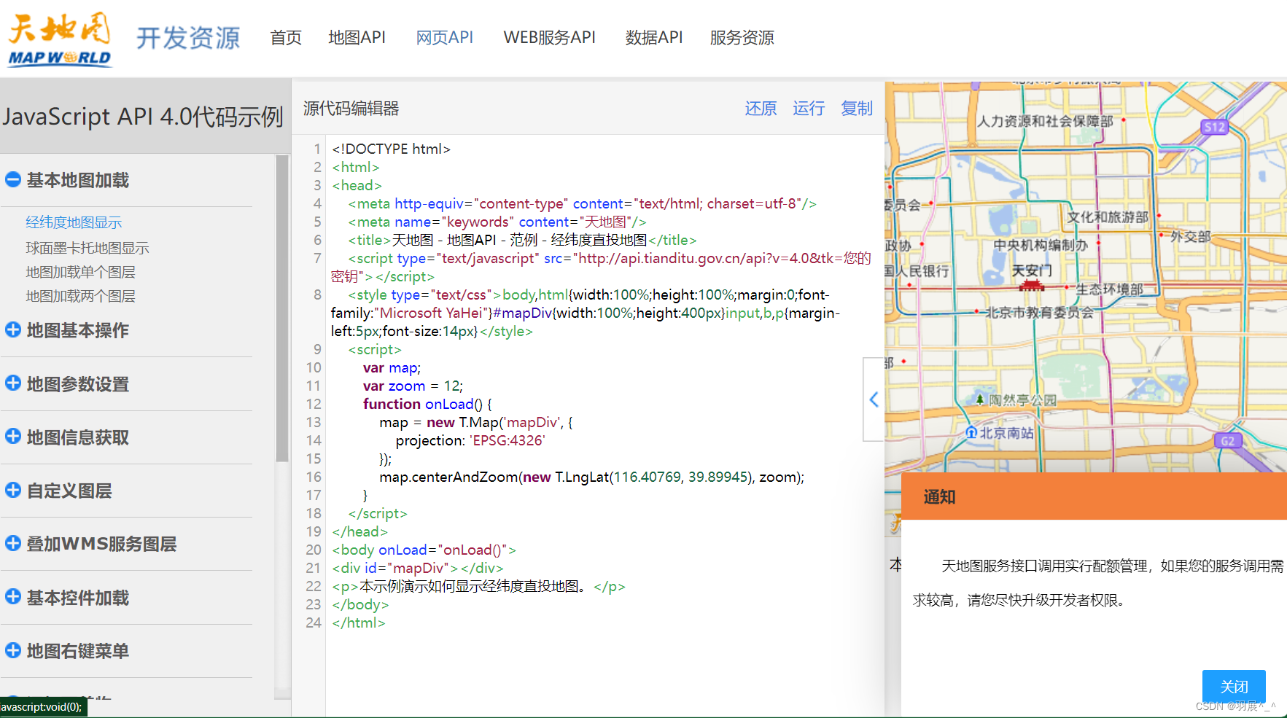Run the code with 运行
The image size is (1287, 718).
point(808,108)
